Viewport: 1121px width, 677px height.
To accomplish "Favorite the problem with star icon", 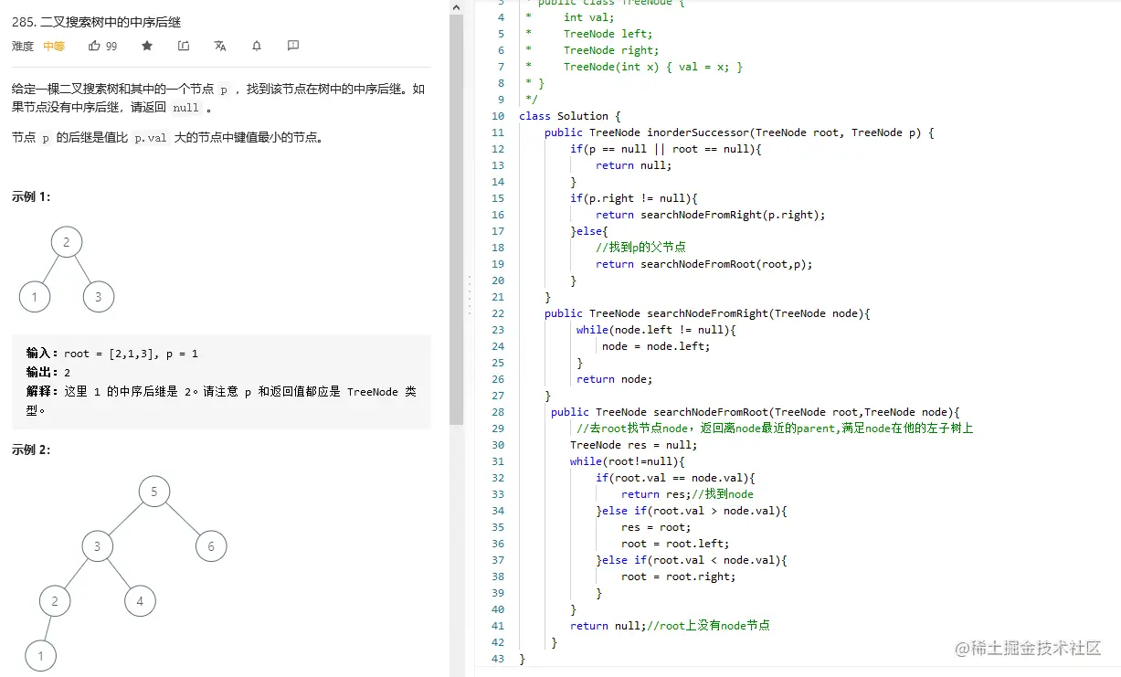I will click(148, 46).
